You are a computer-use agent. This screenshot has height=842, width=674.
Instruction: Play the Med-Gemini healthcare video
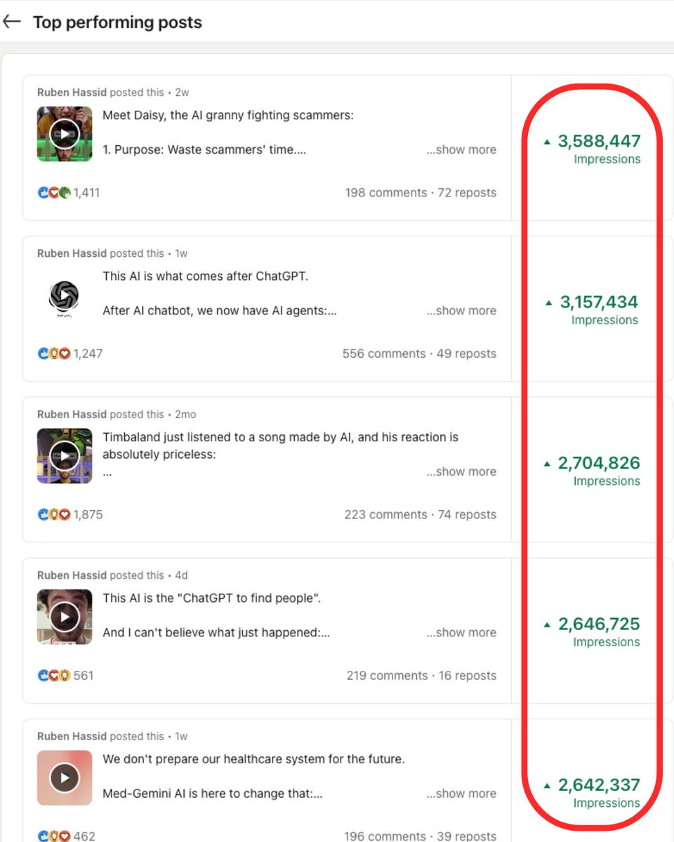(65, 777)
